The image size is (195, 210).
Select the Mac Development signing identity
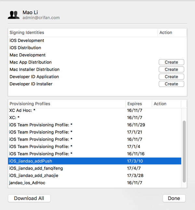[28, 55]
